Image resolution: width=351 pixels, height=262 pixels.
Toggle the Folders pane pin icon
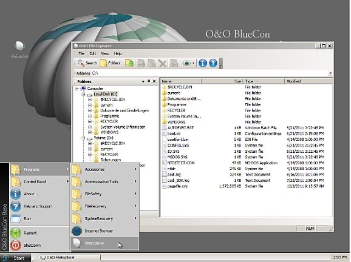(x=149, y=81)
